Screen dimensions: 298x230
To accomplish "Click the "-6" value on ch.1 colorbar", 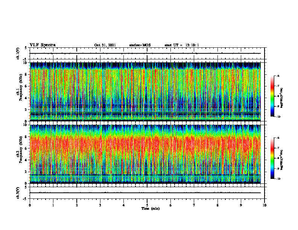I will (278, 76).
